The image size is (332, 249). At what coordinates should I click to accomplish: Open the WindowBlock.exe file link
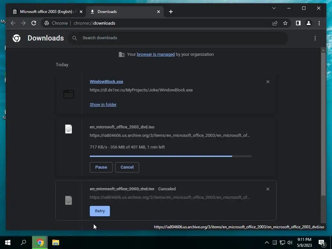[x=106, y=81]
